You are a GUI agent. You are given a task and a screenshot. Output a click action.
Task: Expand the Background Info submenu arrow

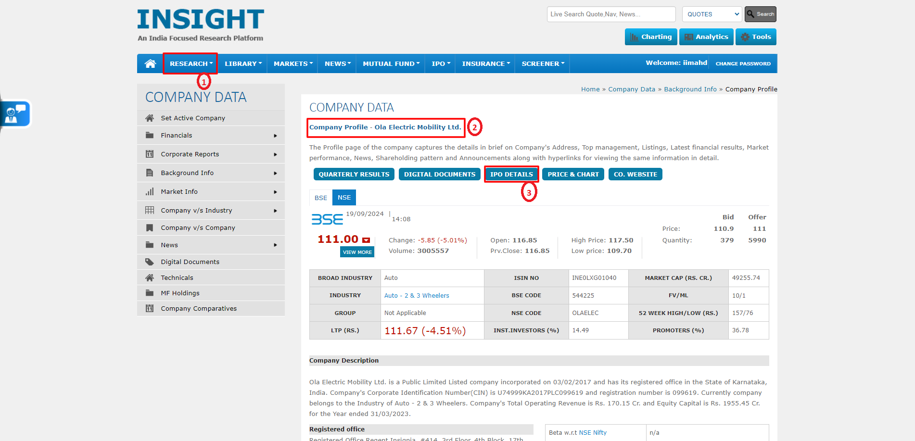(275, 173)
